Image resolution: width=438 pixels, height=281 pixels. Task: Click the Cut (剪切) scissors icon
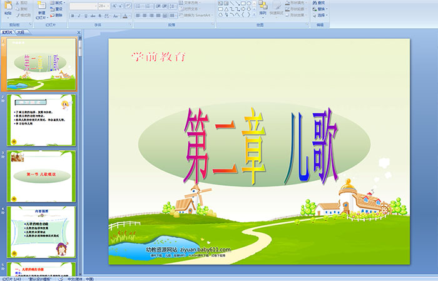click(x=18, y=3)
